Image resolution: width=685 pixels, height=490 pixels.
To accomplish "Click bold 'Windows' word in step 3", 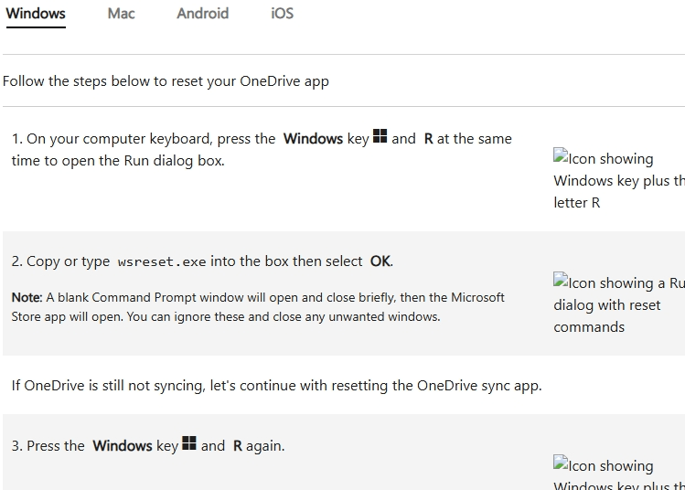I will point(123,446).
